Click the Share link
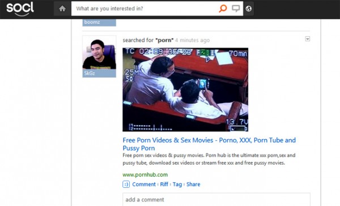Image resolution: width=340 pixels, height=206 pixels. (193, 184)
